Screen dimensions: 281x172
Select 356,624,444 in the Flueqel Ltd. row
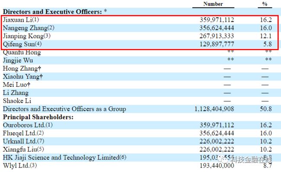tap(217, 133)
